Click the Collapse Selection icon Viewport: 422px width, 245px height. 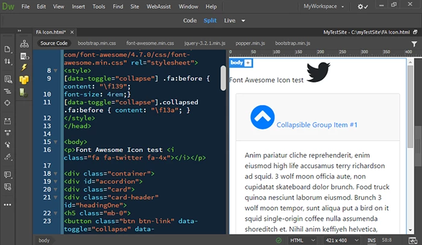click(7, 133)
